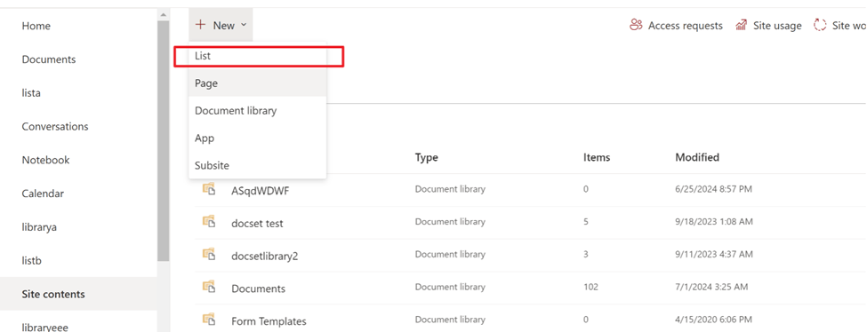Viewport: 867px width, 332px height.
Task: Click the ASqdWDWF library icon
Action: (208, 189)
